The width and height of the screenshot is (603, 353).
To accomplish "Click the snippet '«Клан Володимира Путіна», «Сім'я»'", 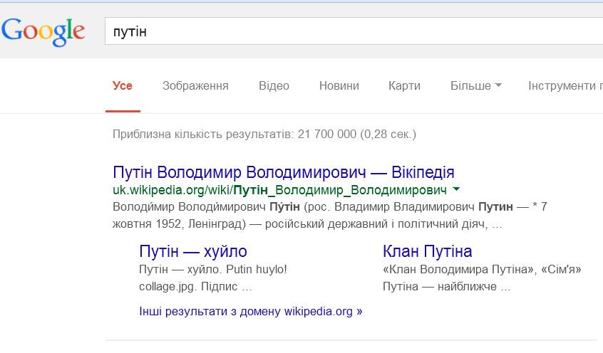I will coord(482,269).
